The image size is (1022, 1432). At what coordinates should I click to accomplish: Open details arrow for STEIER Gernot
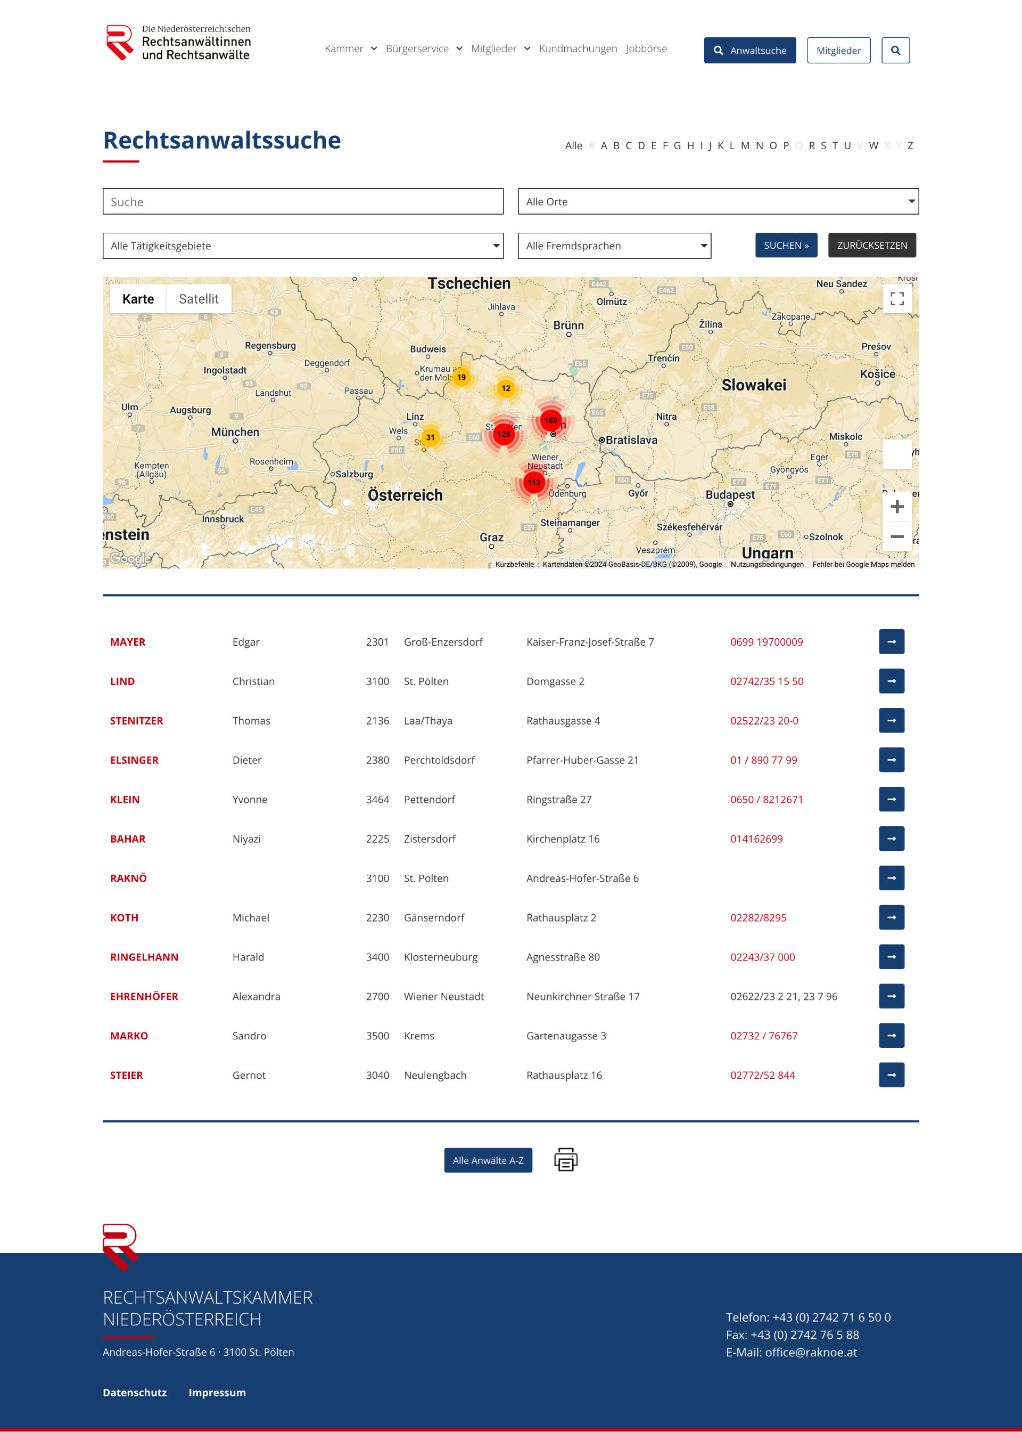point(891,1075)
